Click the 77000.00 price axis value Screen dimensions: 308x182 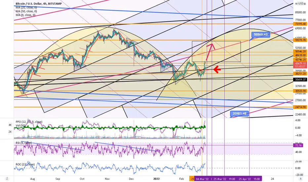click(x=300, y=20)
